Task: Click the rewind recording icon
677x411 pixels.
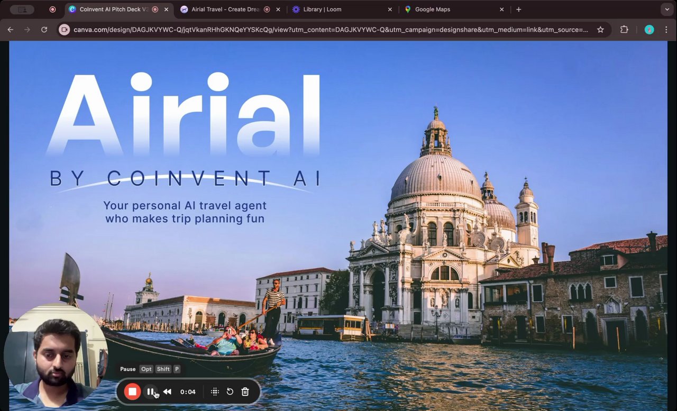Action: click(x=167, y=392)
